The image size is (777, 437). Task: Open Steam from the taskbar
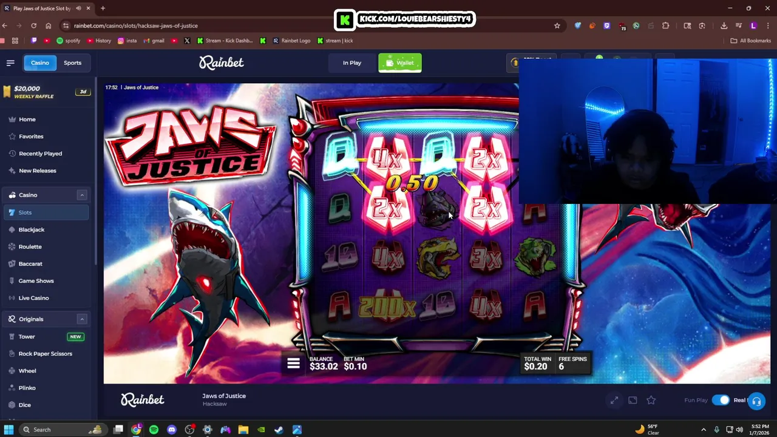tap(279, 430)
